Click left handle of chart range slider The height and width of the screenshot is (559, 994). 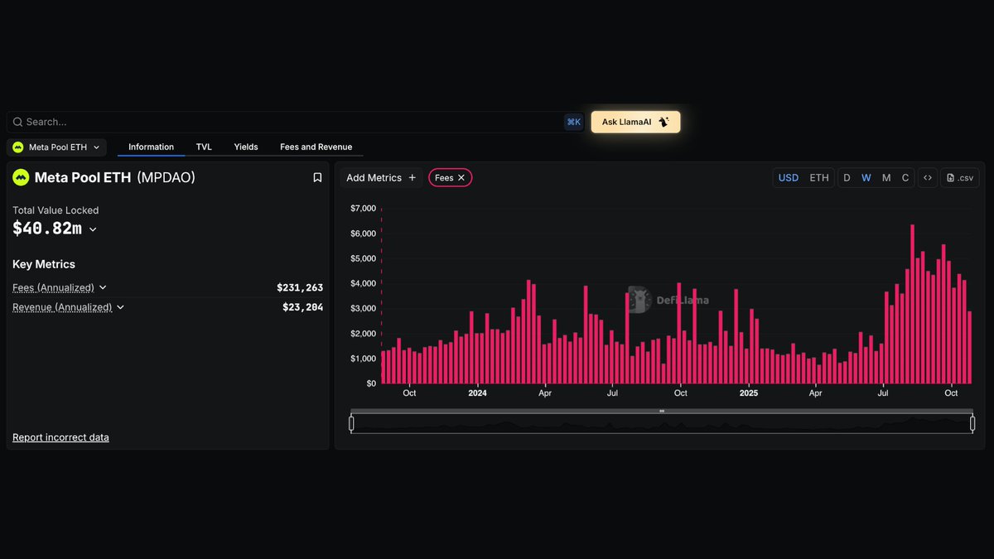[351, 424]
